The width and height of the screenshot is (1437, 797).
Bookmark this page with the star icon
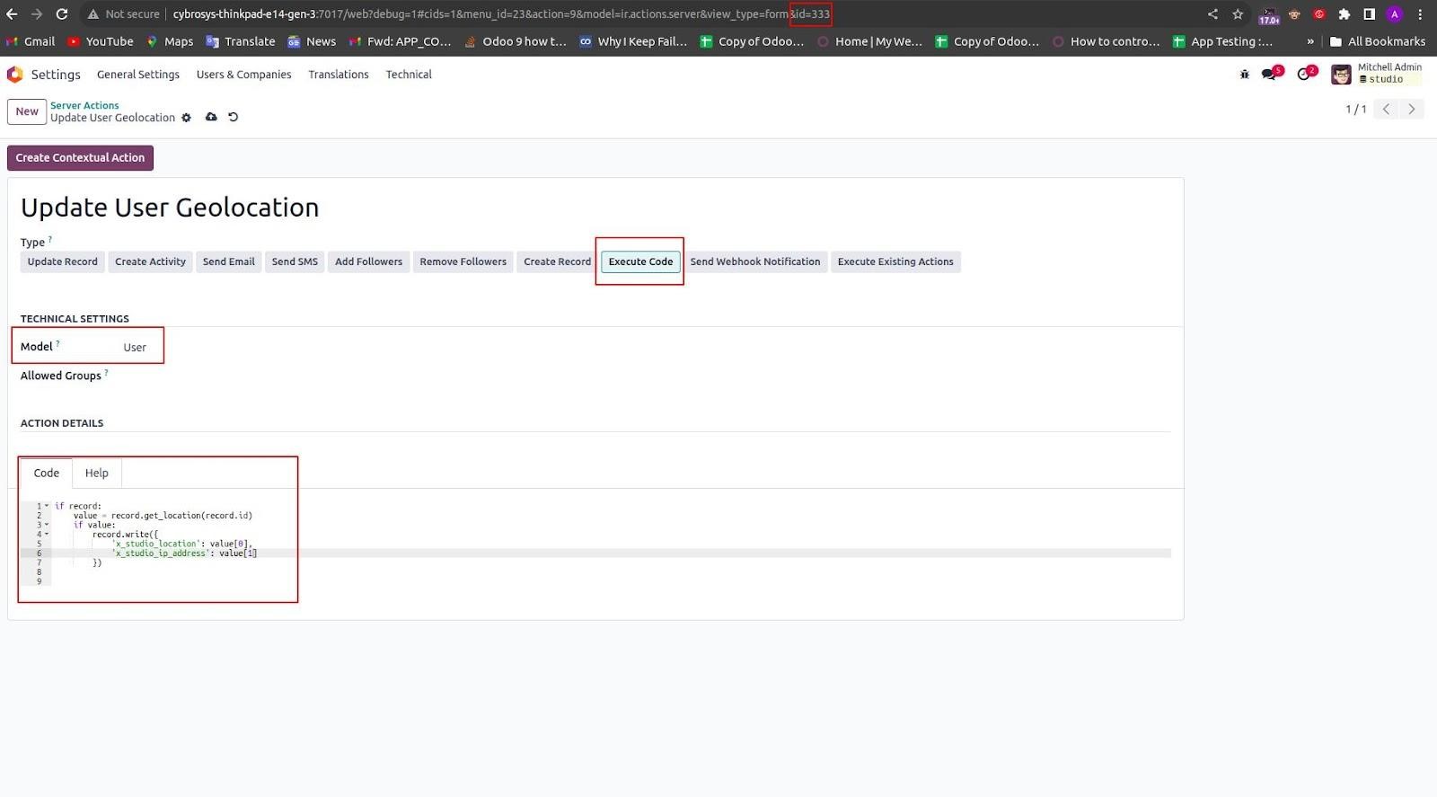coord(1238,14)
